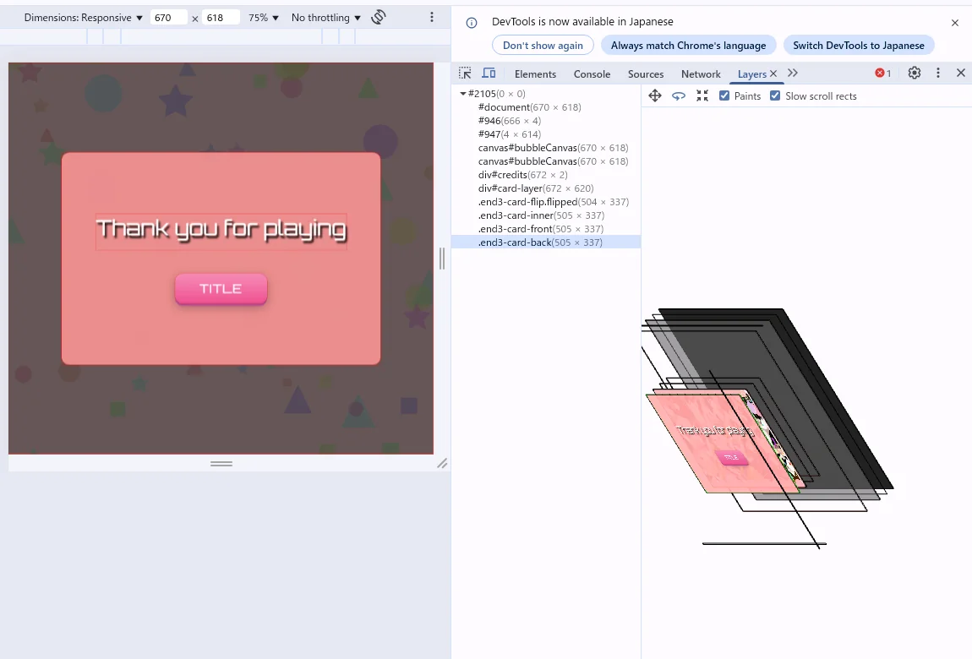This screenshot has height=659, width=972.
Task: Click the Switch DevTools to Japanese button
Action: click(x=858, y=46)
